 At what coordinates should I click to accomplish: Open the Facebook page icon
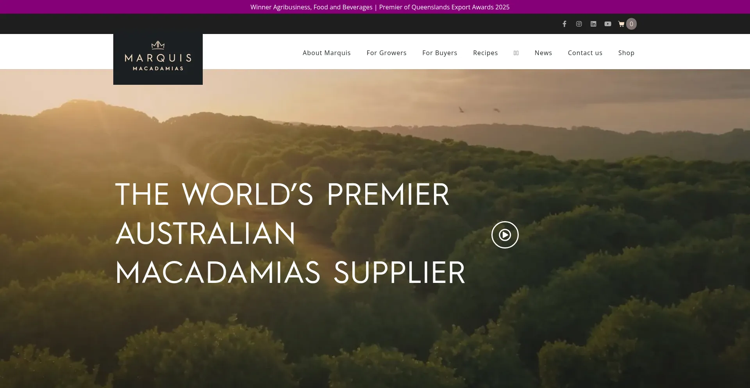pos(564,24)
